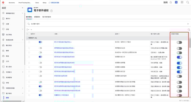Screen dimensions: 191x102
Task: Click the 群組 groups icon in sidebar
Action: pyautogui.click(x=3, y=56)
